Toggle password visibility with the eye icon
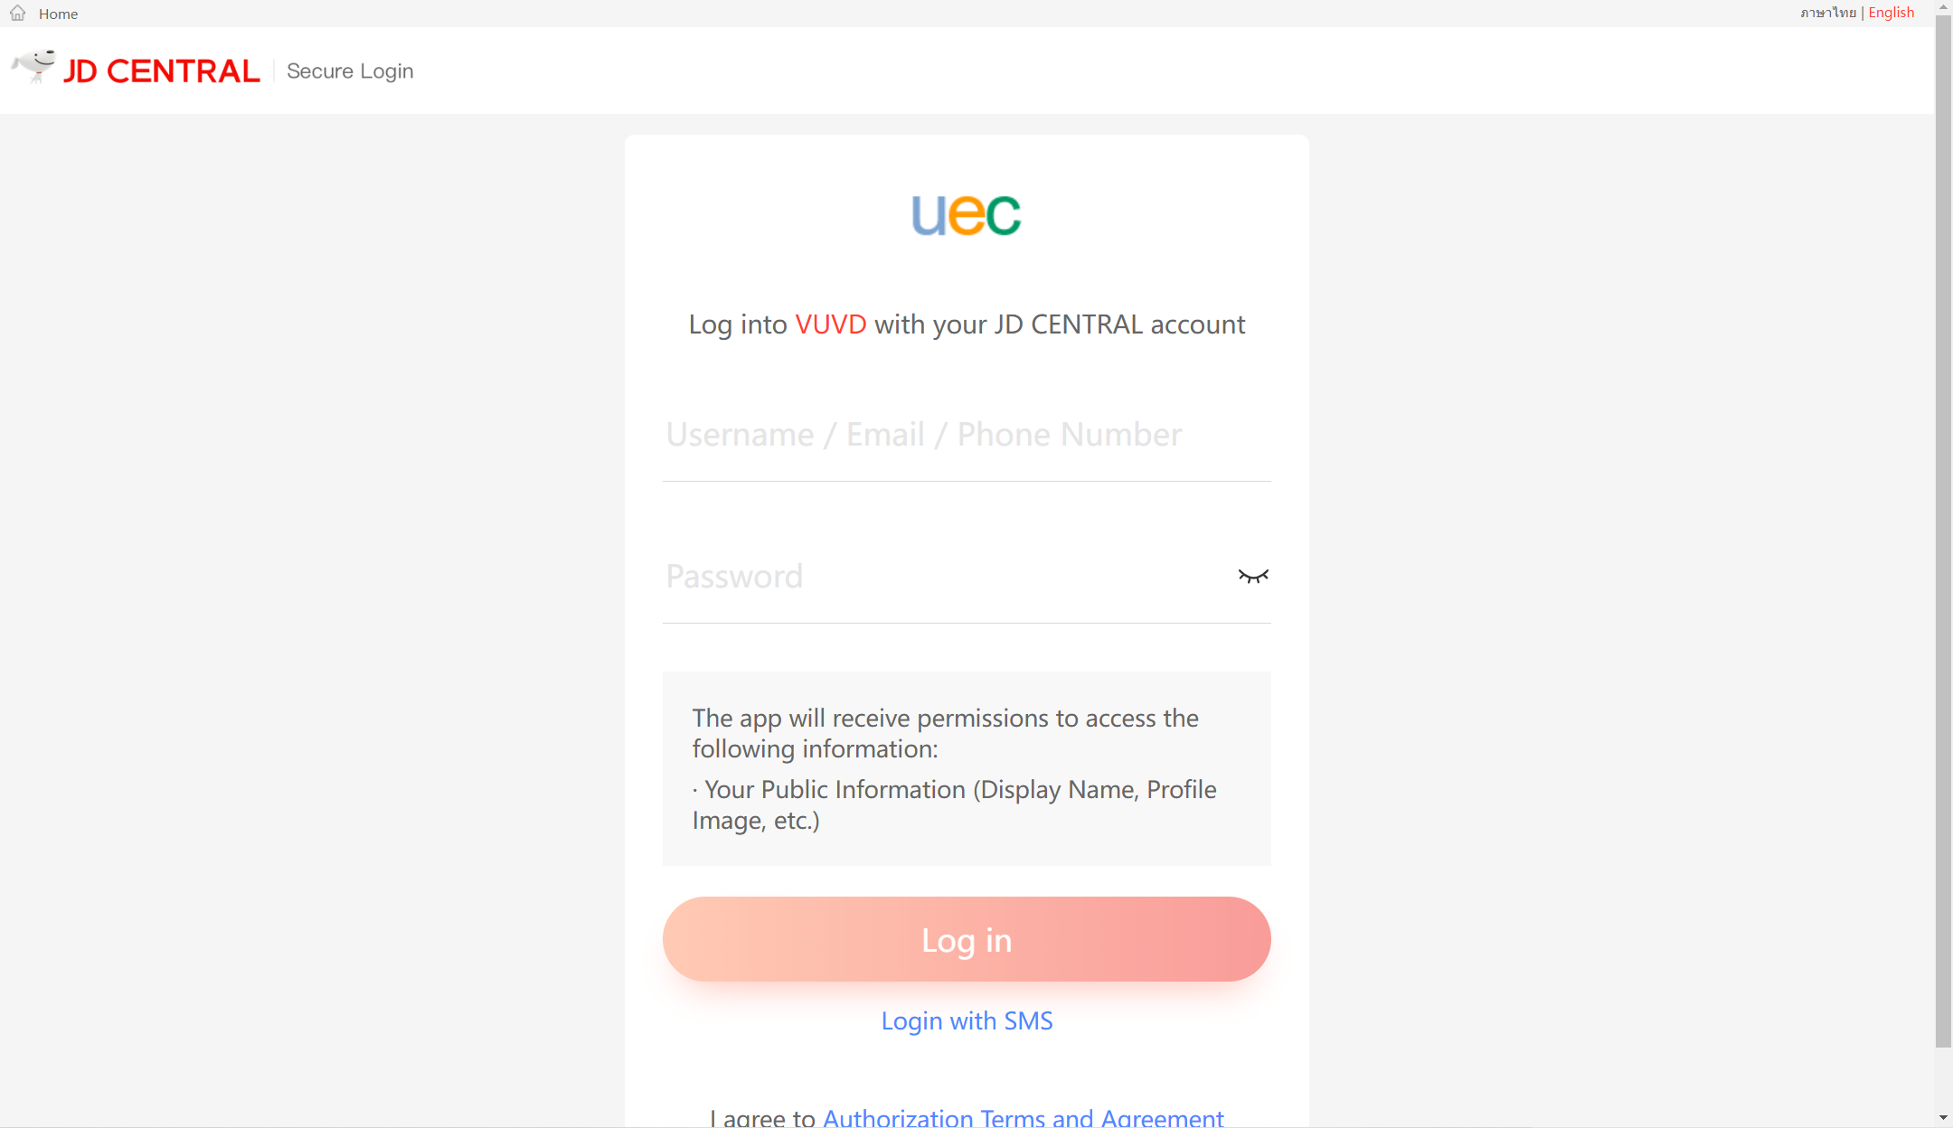This screenshot has width=1953, height=1128. [x=1253, y=576]
